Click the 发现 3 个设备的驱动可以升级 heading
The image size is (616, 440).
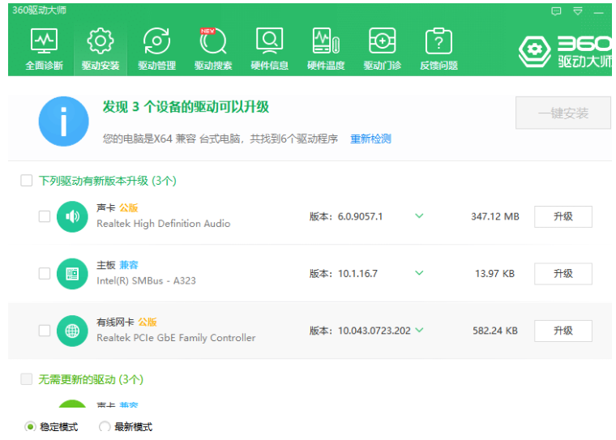(186, 107)
